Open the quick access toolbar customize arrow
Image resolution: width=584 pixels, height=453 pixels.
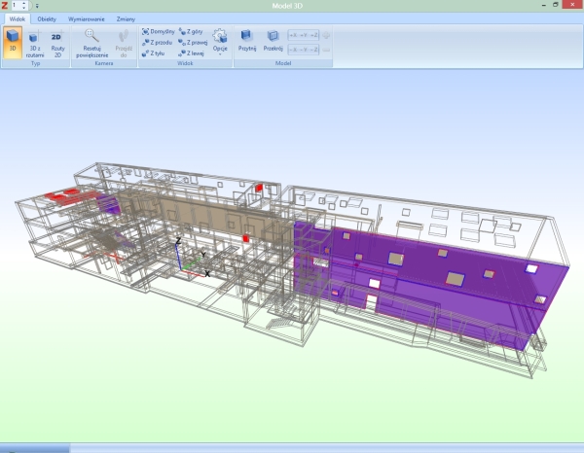pos(36,6)
